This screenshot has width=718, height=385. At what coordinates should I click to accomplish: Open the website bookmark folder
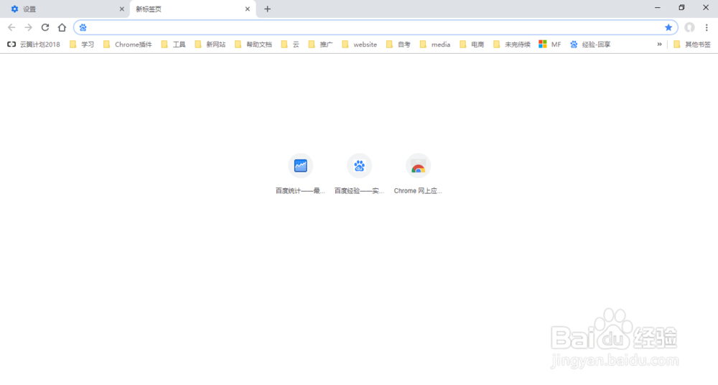(x=360, y=45)
